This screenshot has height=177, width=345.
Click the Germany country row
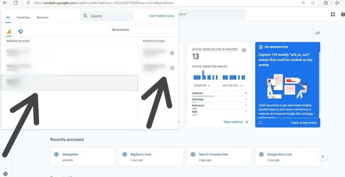[219, 99]
